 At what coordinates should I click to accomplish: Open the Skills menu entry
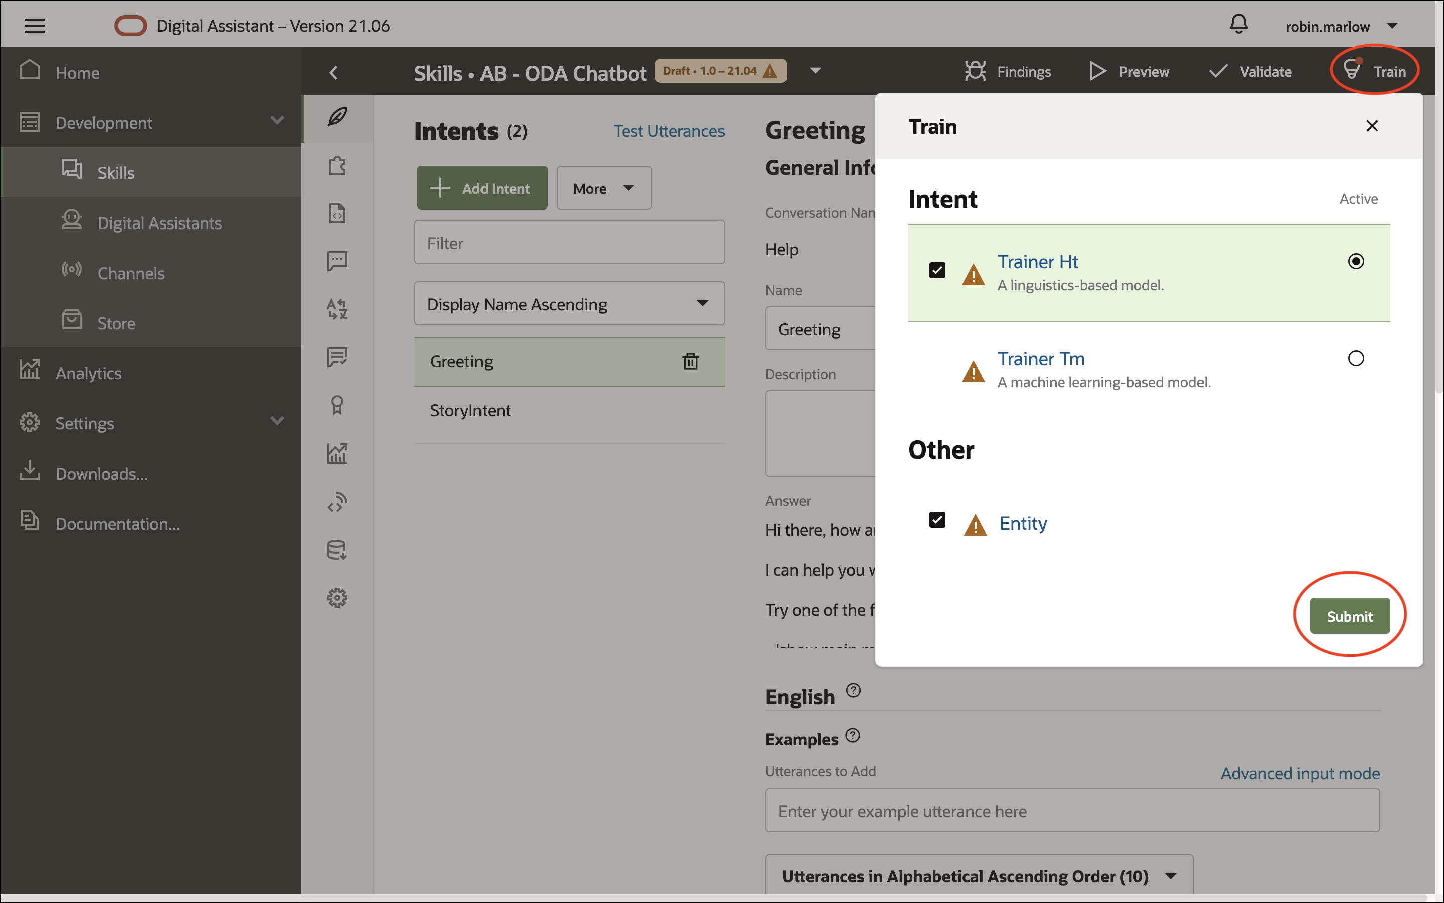pos(115,172)
